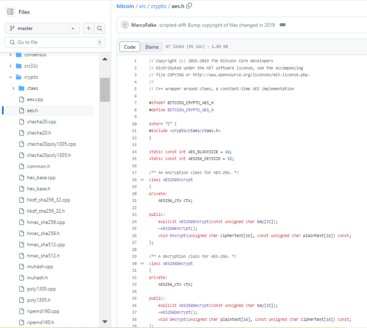Click file icon beside muhash.h
The width and height of the screenshot is (367, 328).
pos(21,278)
